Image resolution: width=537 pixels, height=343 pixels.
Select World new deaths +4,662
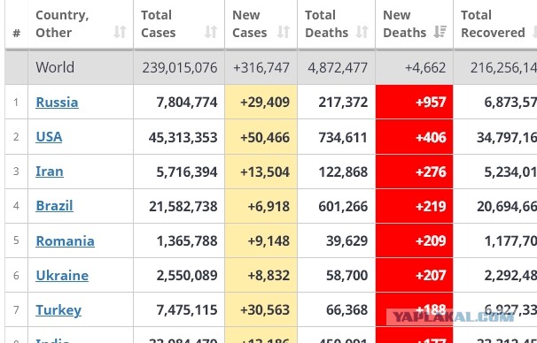425,68
